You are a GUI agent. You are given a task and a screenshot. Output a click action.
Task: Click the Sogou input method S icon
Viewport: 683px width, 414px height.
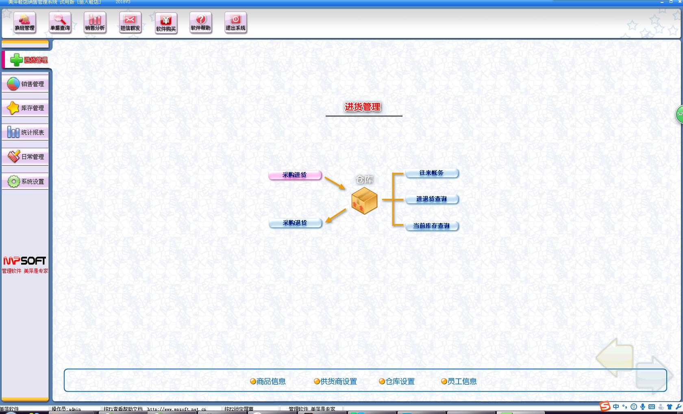click(605, 406)
